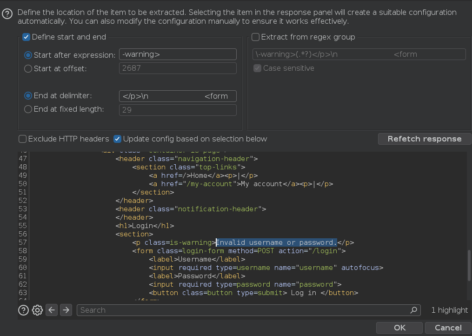Viewport: 472px width, 336px height.
Task: Click the <label>Username</label> line
Action: [197, 259]
